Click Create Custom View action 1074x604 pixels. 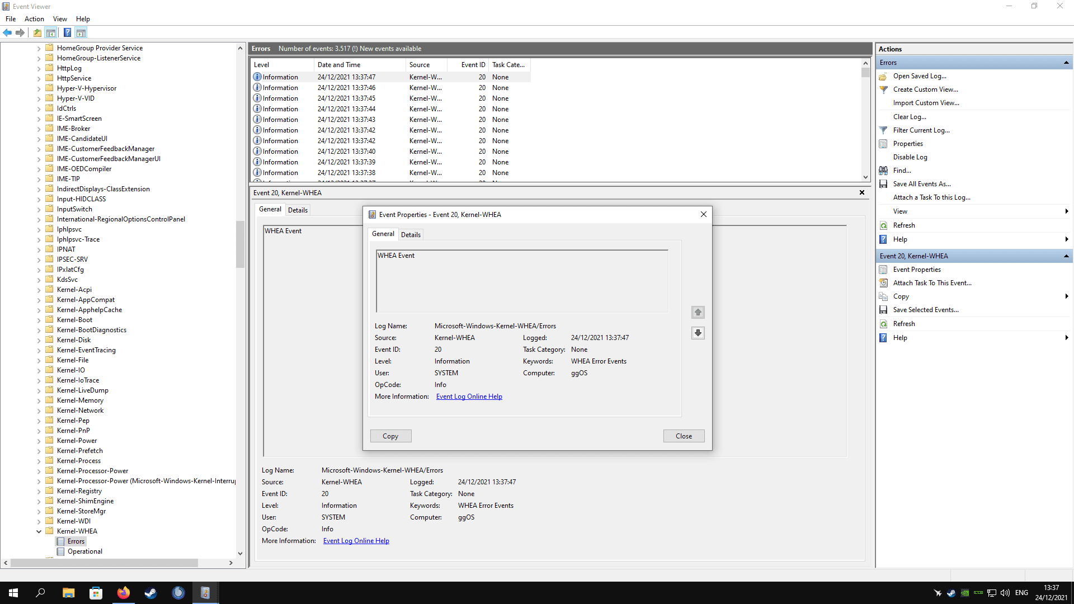point(925,89)
